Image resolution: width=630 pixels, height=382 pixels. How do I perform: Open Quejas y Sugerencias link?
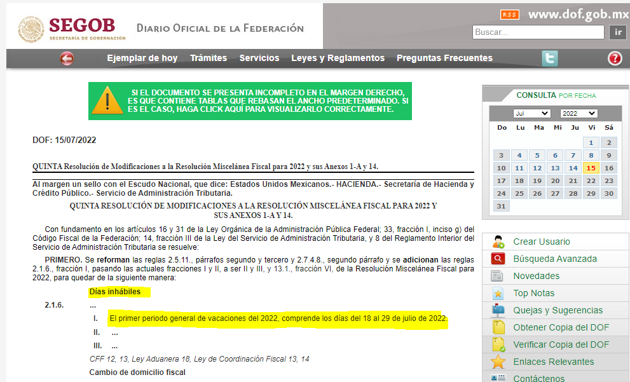coord(558,311)
